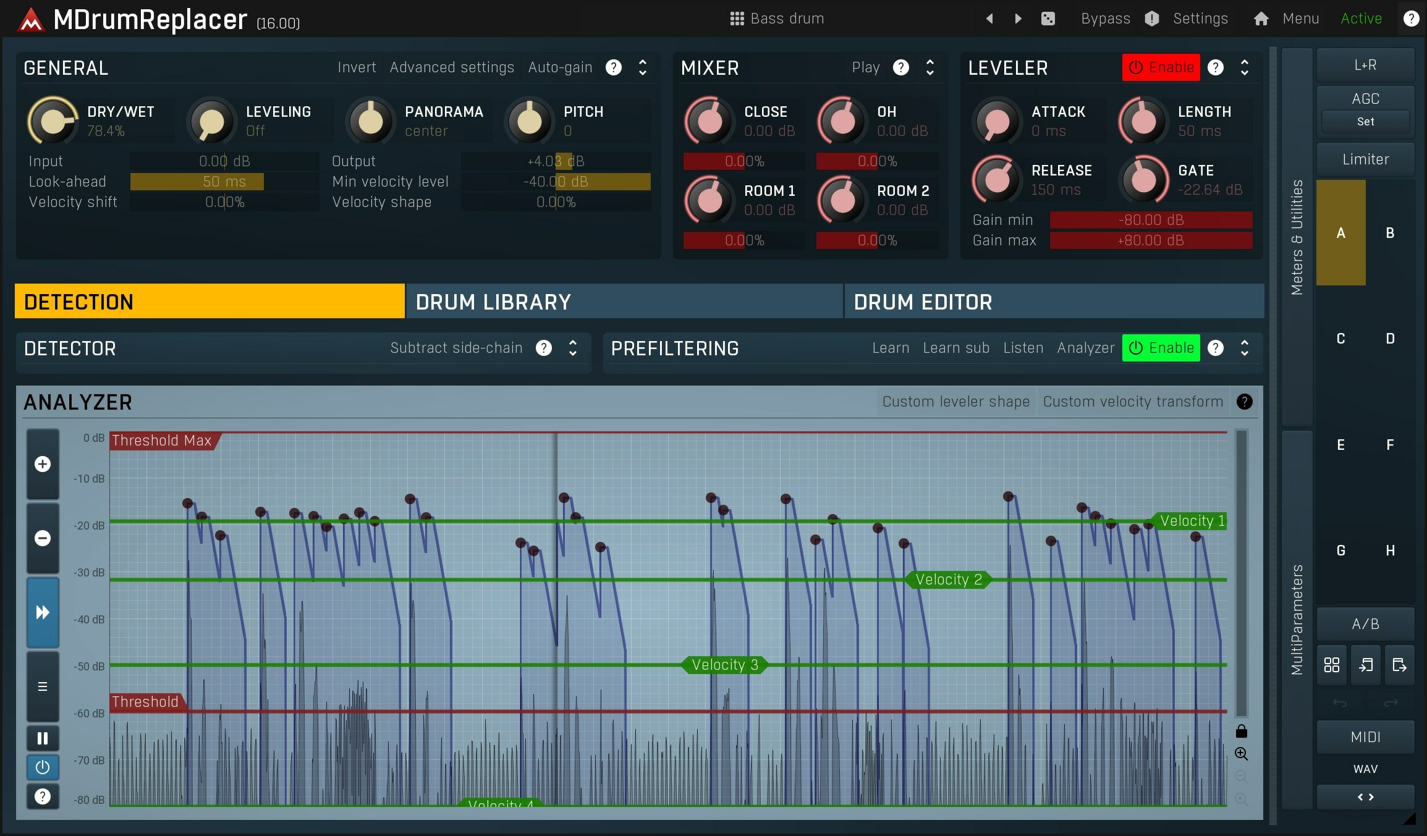1427x836 pixels.
Task: Pause the analyzer display
Action: (x=43, y=738)
